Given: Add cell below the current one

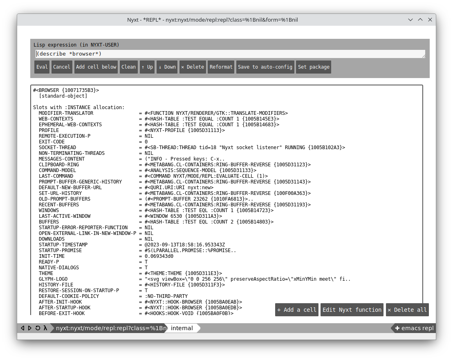Looking at the screenshot, I should (96, 67).
